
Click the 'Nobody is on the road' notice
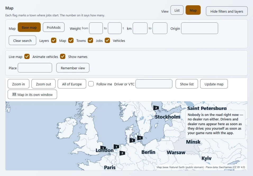215,124
